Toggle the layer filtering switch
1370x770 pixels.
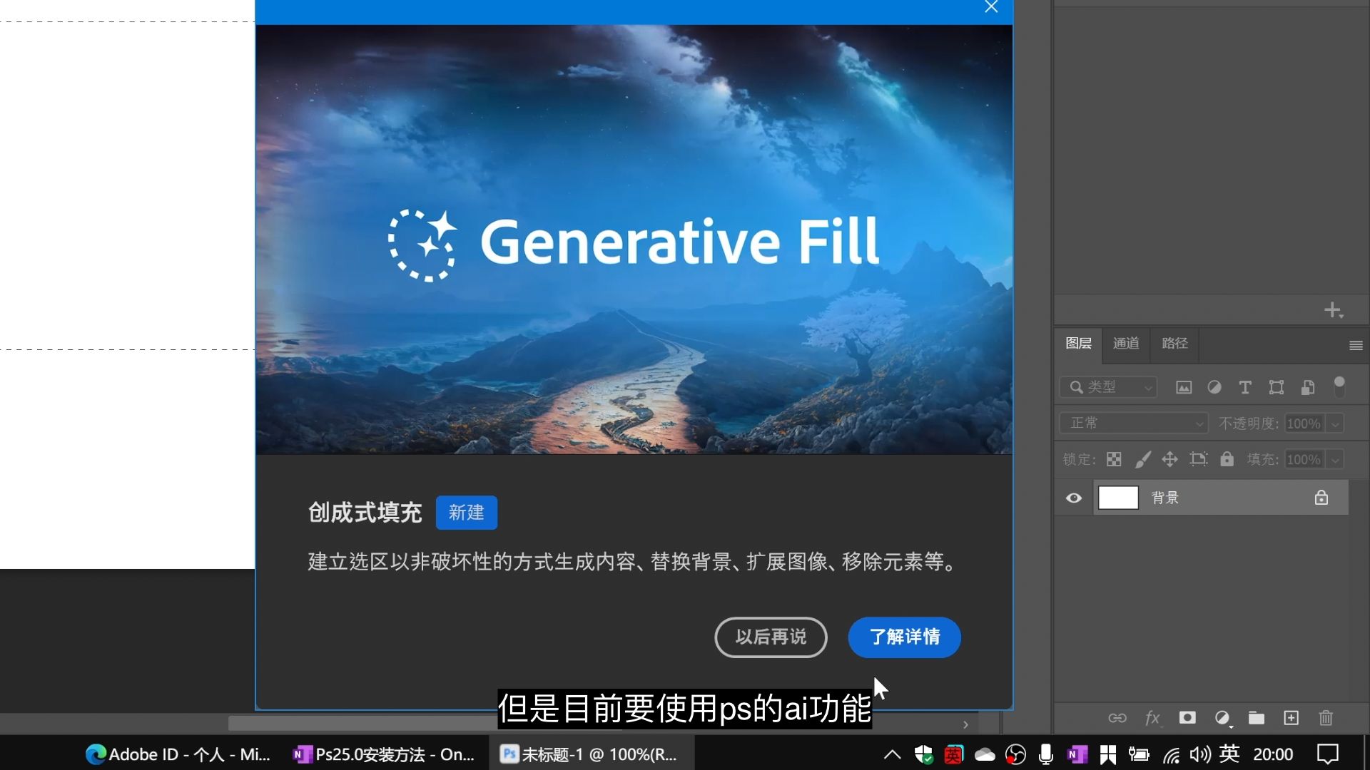(1339, 387)
